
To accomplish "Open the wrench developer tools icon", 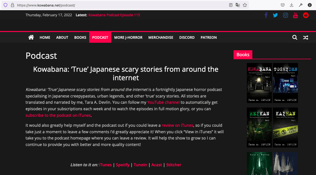I will coord(301,5).
